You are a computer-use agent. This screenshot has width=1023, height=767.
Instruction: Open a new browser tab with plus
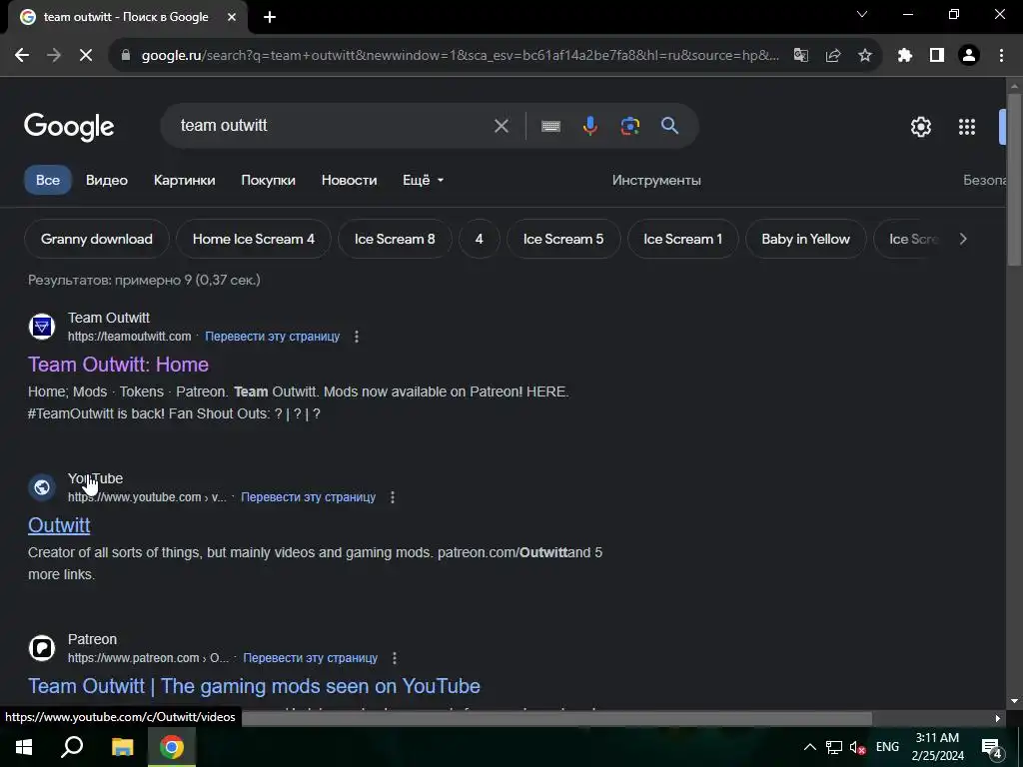270,17
